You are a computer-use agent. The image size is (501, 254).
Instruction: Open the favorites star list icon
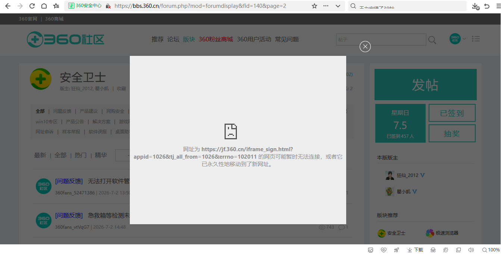pyautogui.click(x=56, y=6)
